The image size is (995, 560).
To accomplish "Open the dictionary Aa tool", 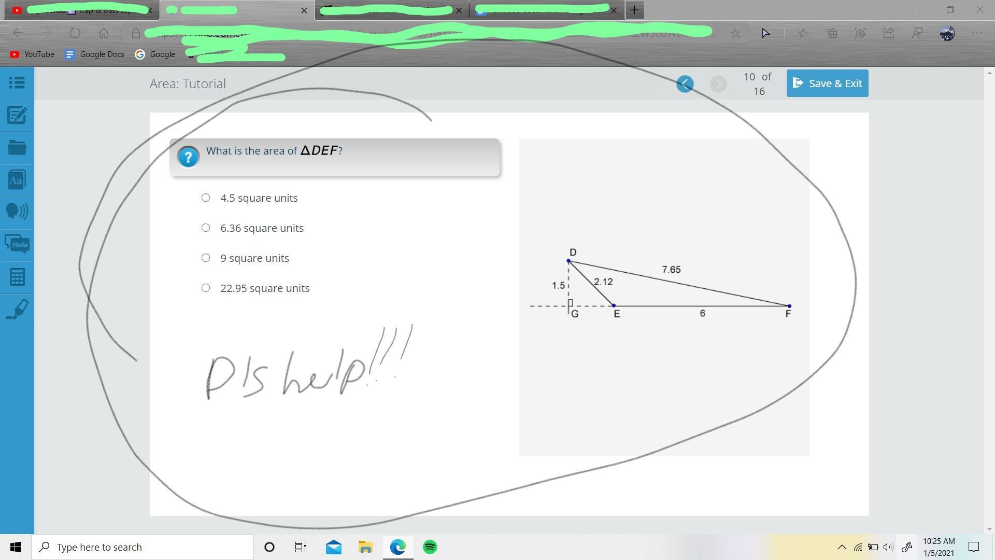I will click(x=17, y=180).
